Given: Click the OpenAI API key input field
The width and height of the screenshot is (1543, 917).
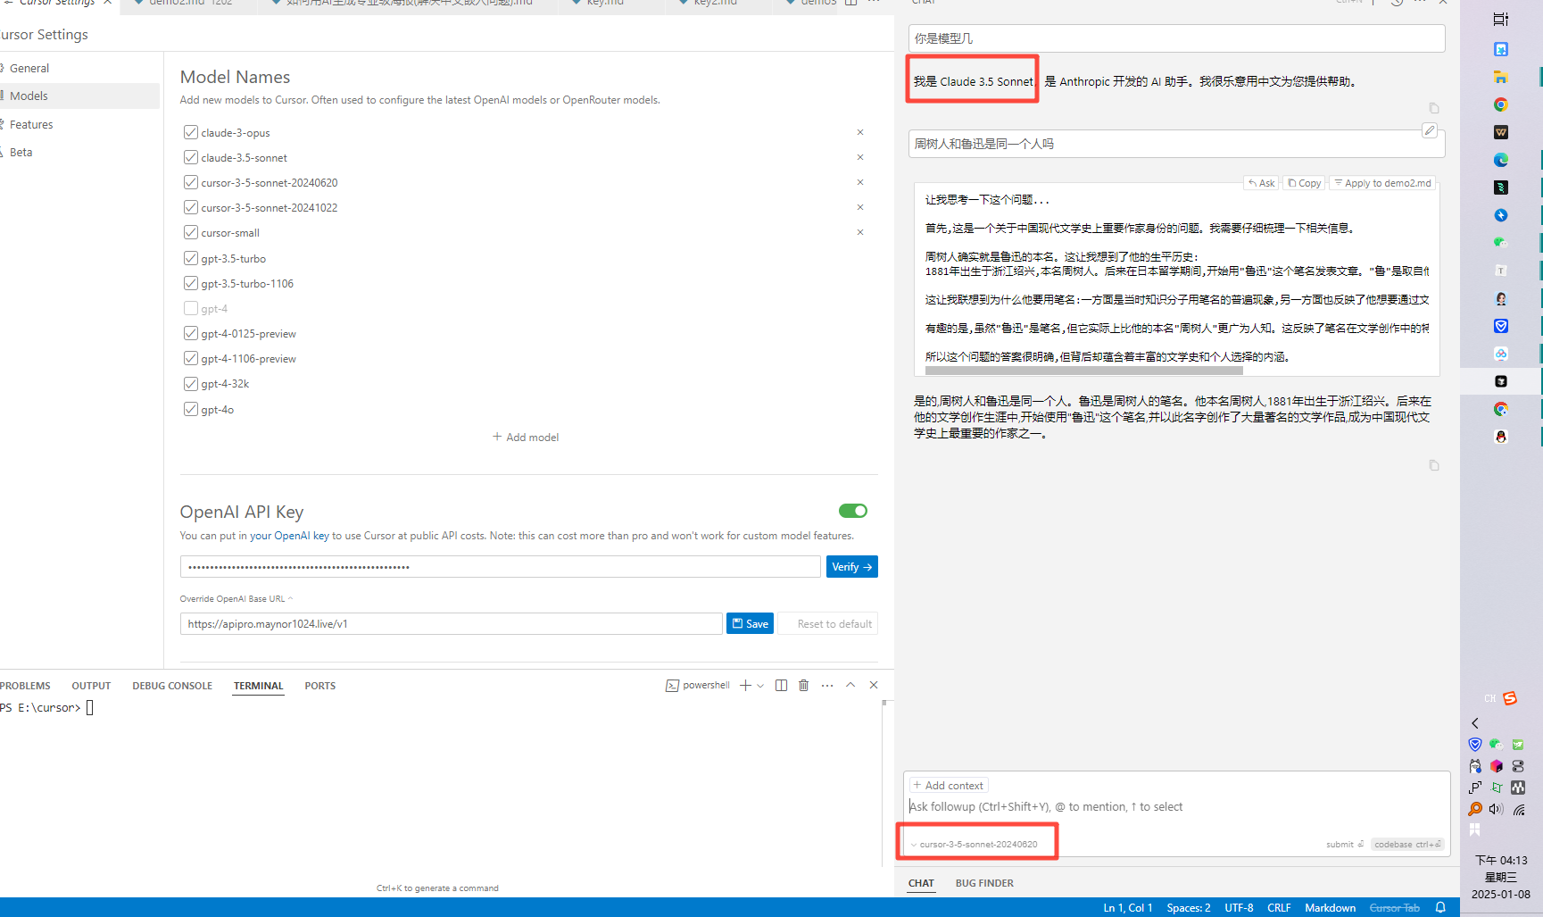Looking at the screenshot, I should pyautogui.click(x=500, y=567).
